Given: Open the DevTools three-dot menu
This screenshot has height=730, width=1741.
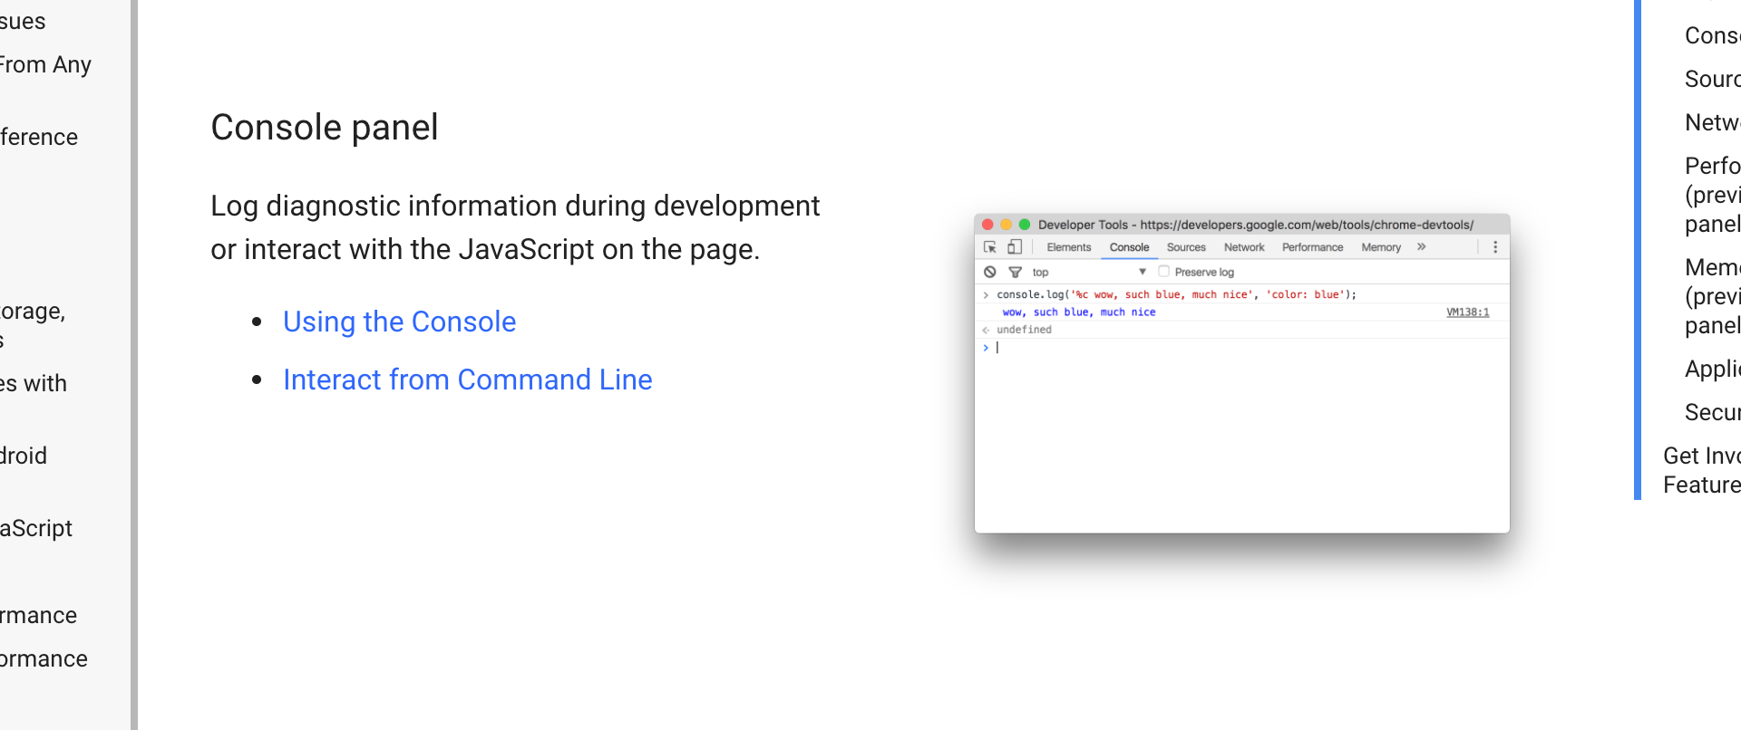Looking at the screenshot, I should tap(1495, 246).
